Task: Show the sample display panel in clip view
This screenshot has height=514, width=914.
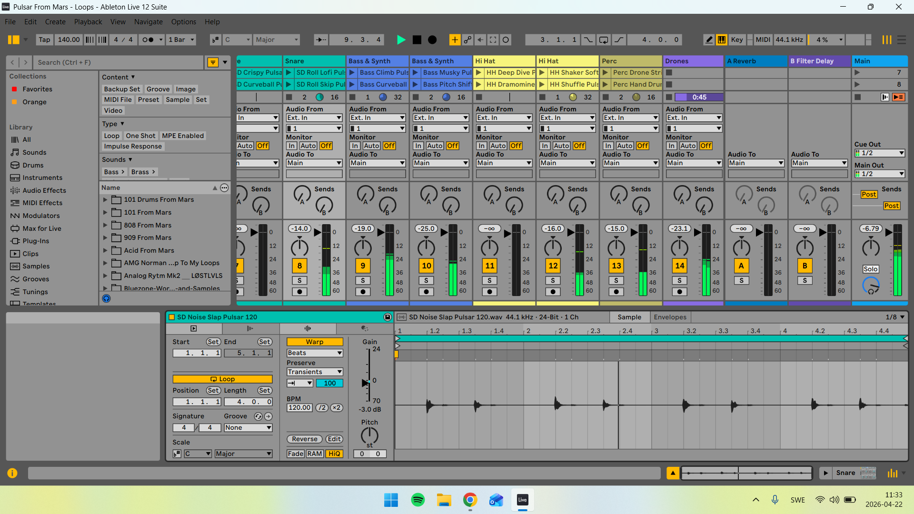Action: pyautogui.click(x=308, y=328)
